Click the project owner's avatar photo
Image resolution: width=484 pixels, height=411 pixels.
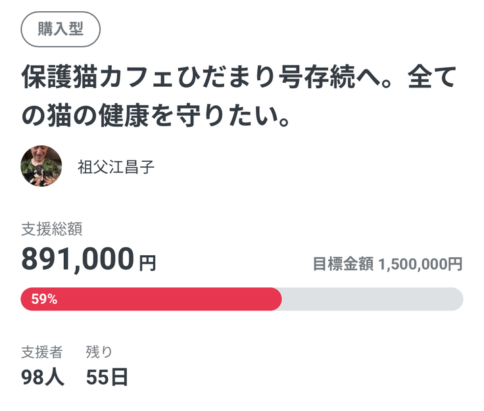(41, 166)
